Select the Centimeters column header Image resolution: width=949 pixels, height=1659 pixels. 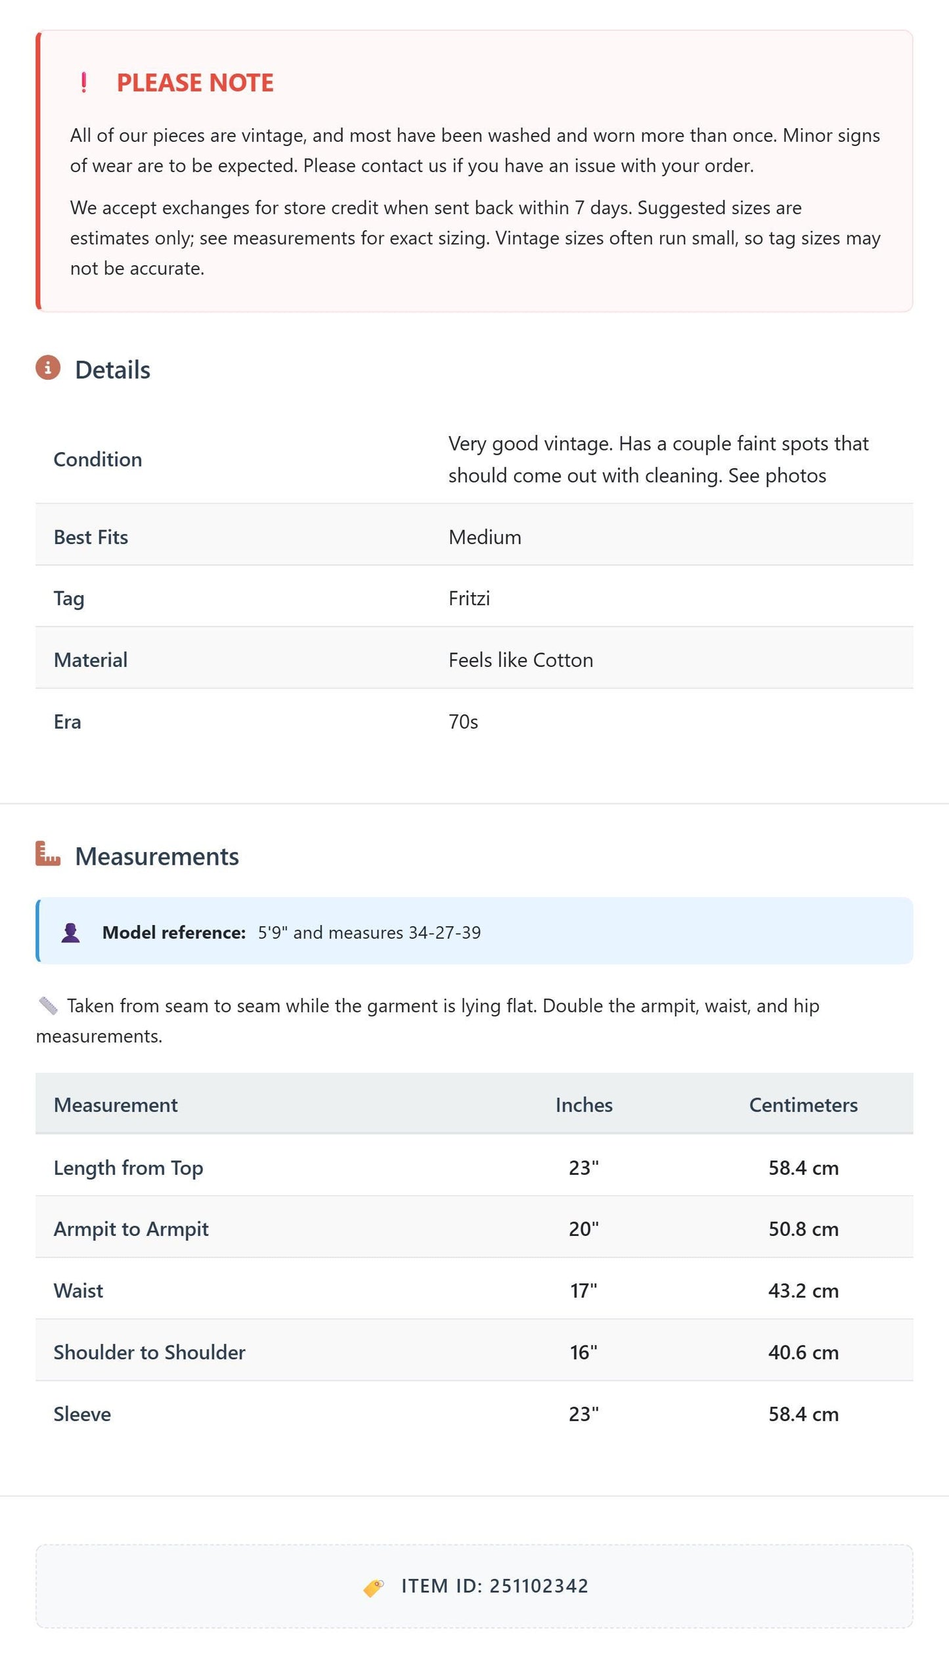pyautogui.click(x=803, y=1105)
